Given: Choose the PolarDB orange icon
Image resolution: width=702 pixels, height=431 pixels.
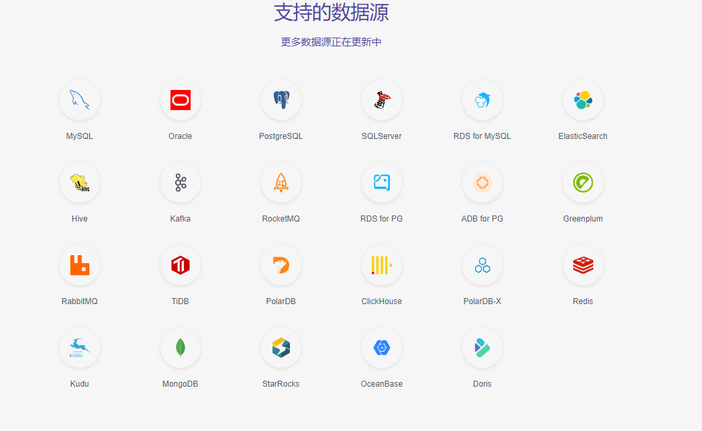Looking at the screenshot, I should 281,265.
